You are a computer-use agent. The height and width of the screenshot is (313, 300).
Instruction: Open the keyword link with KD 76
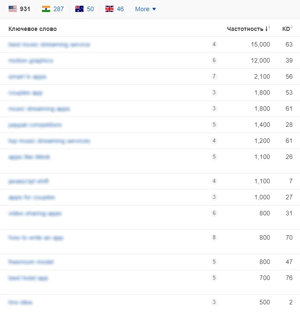(28, 278)
